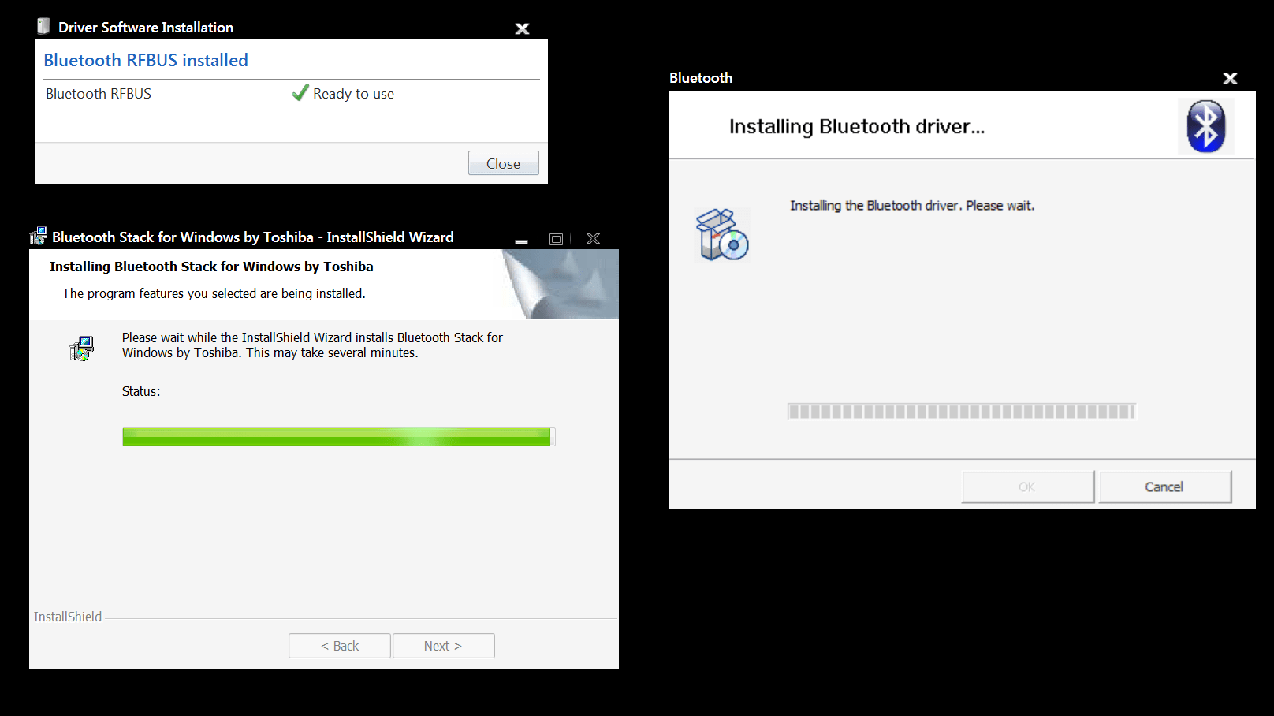Click the InstallShield Wizard title bar icon
1274x716 pixels.
[38, 237]
